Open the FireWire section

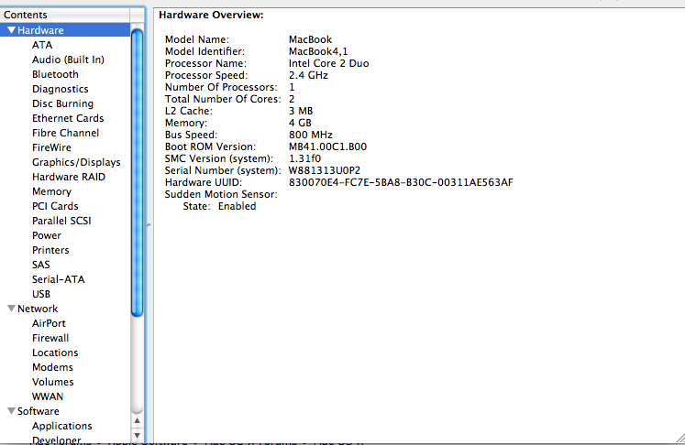pyautogui.click(x=51, y=147)
